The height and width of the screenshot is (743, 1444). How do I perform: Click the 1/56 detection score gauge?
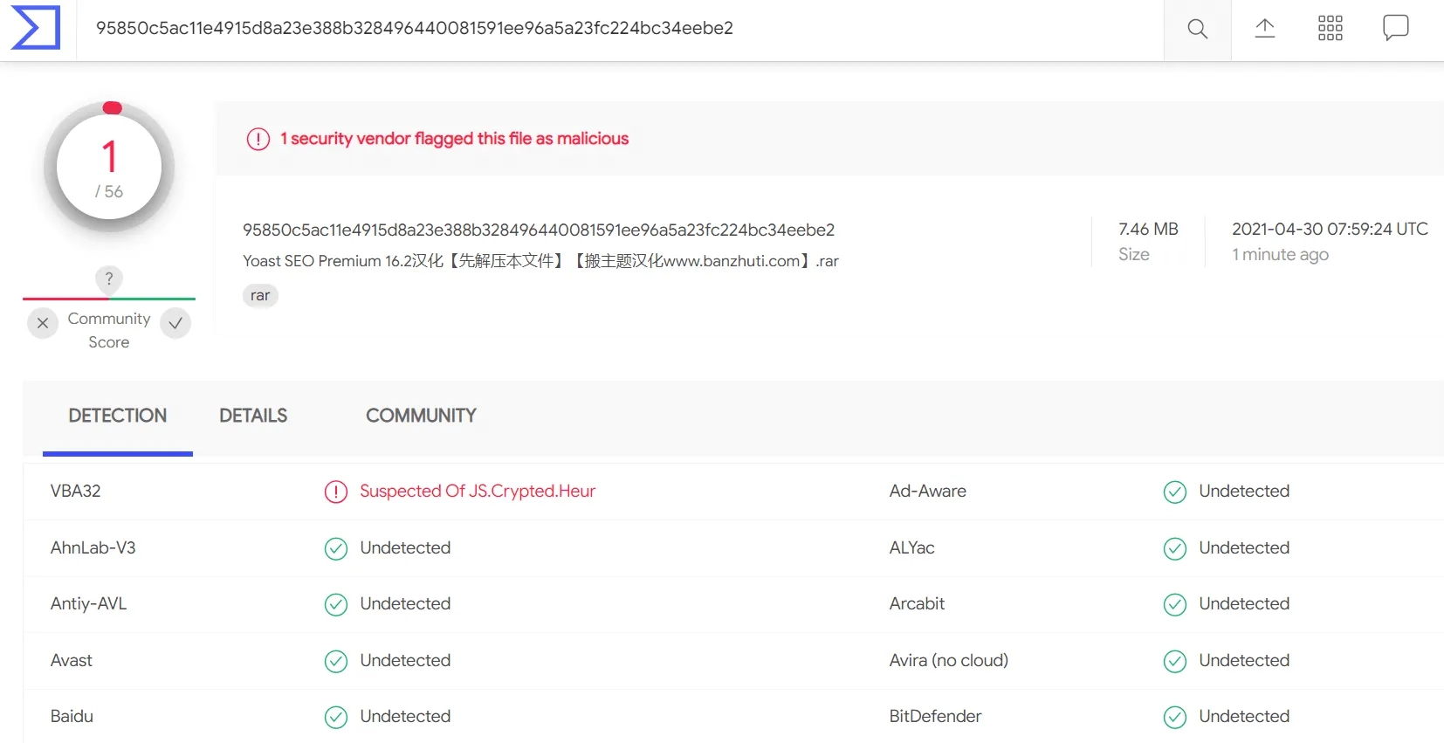click(109, 167)
